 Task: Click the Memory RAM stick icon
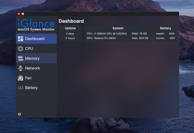tap(21, 58)
